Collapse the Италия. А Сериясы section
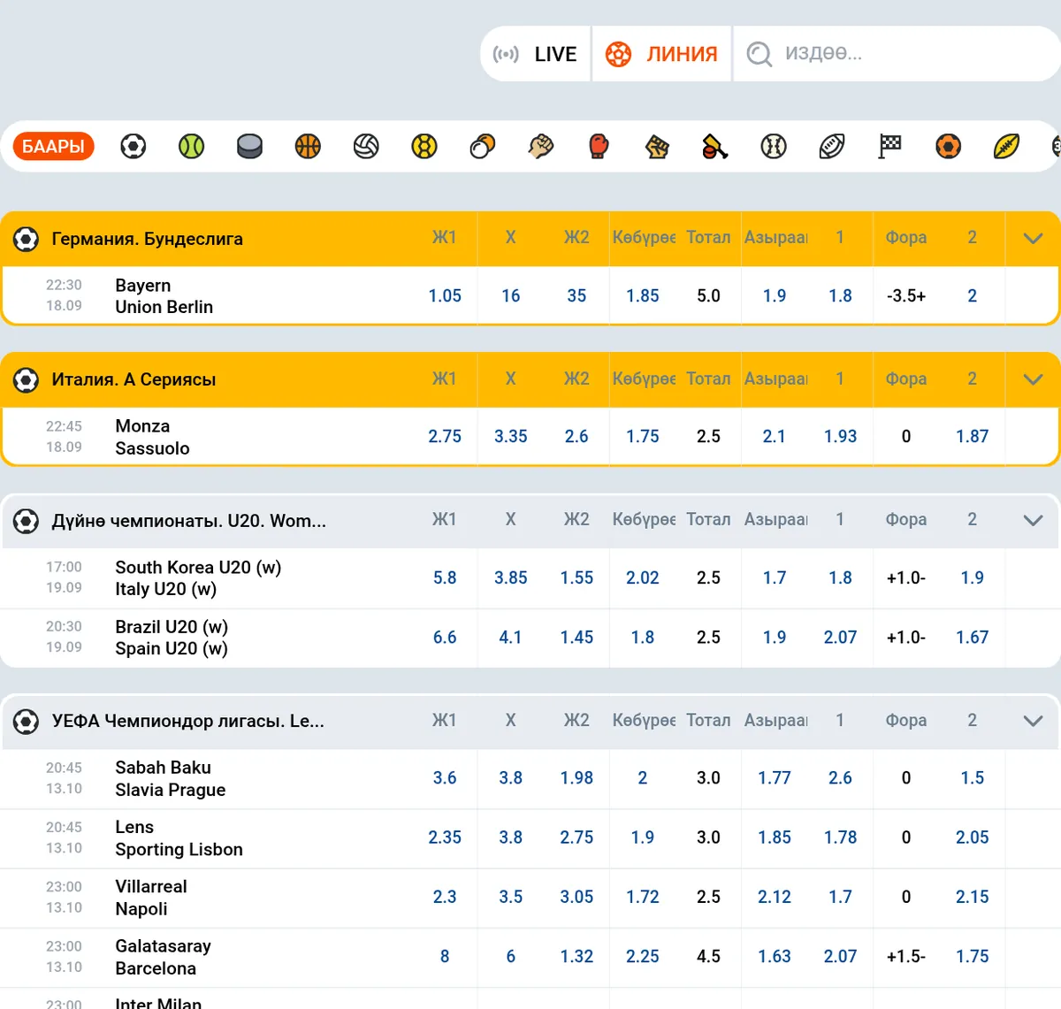Screen dimensions: 1061x1009 (1033, 379)
